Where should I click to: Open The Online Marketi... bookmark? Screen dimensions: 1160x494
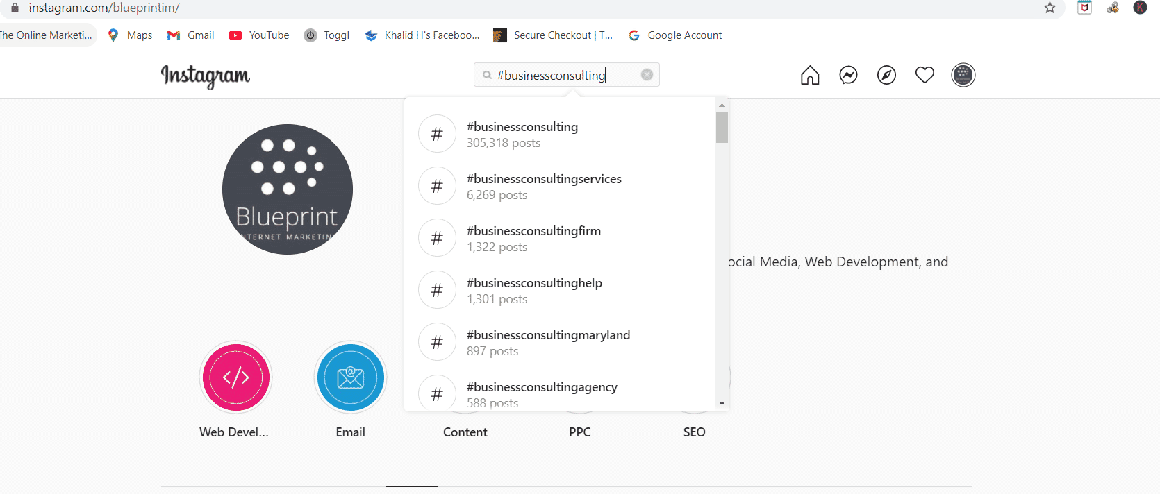click(46, 35)
